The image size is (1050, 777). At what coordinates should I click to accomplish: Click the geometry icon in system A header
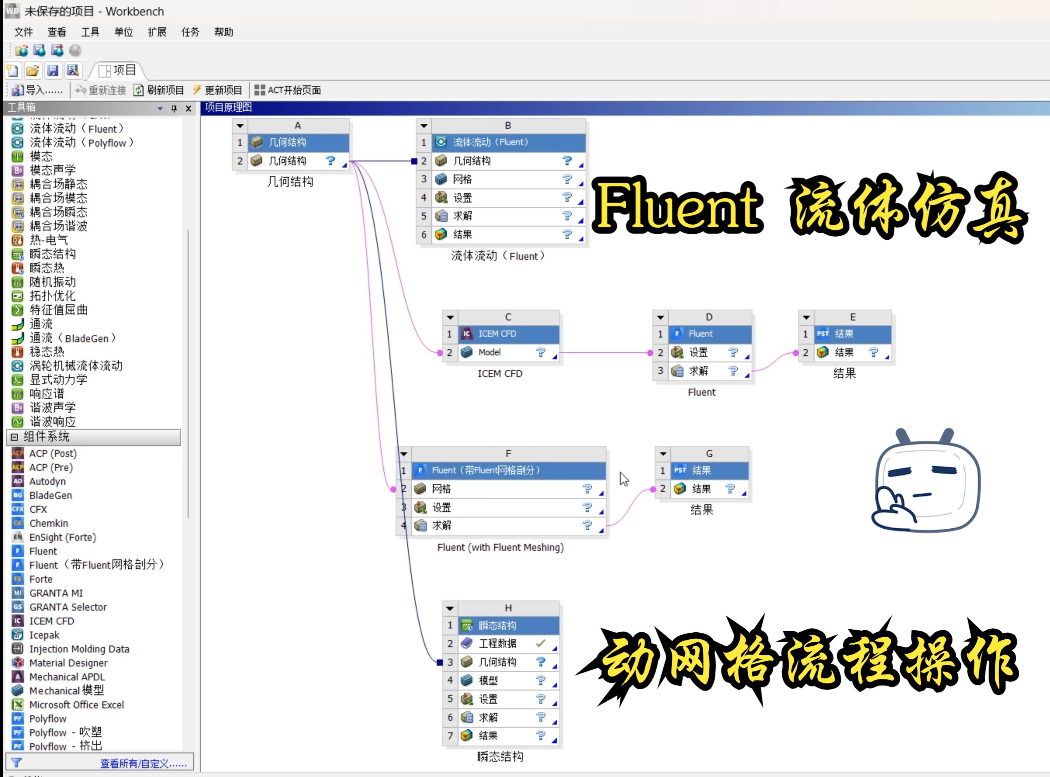point(256,142)
